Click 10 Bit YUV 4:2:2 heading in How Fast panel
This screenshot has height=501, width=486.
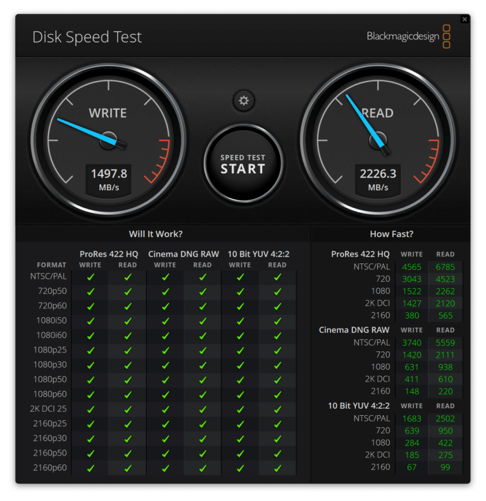coord(359,406)
